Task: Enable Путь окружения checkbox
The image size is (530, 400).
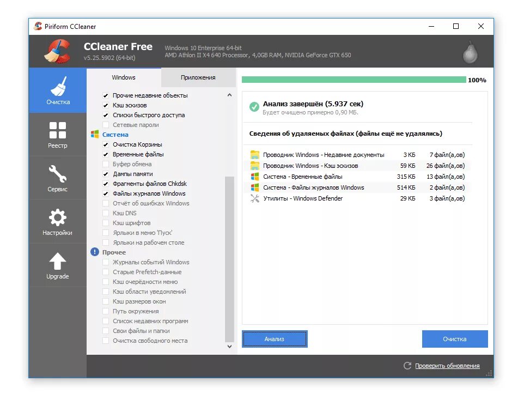Action: 106,311
